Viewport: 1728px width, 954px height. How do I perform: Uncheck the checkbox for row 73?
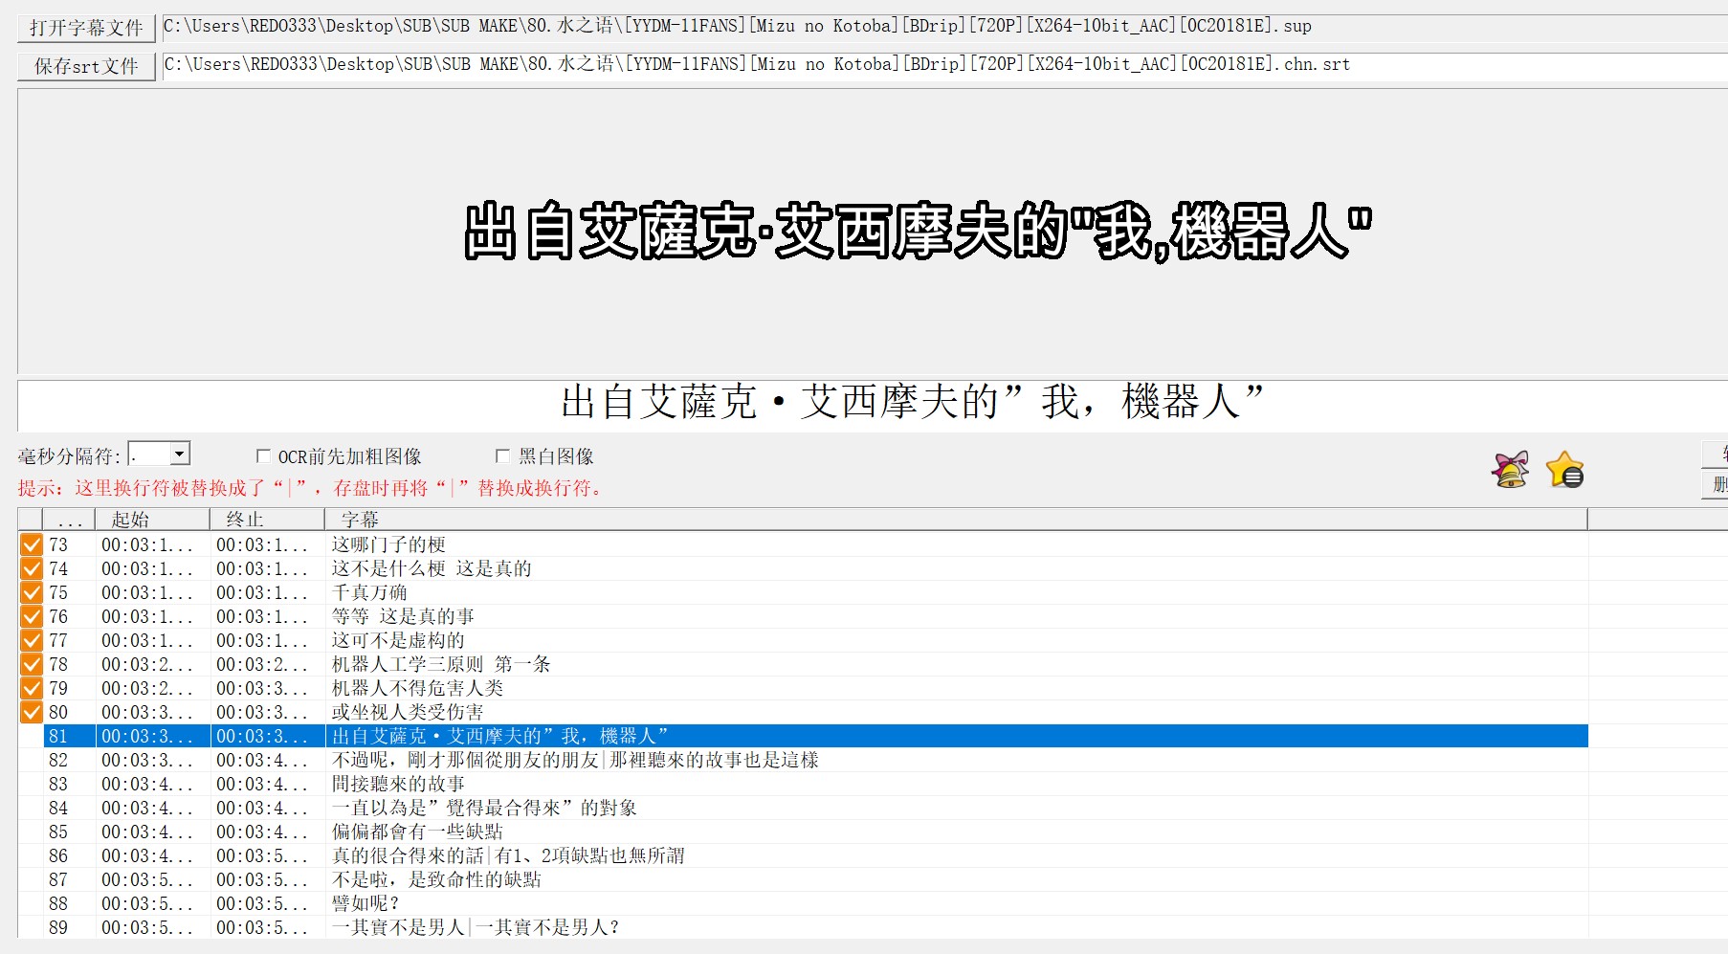coord(32,544)
